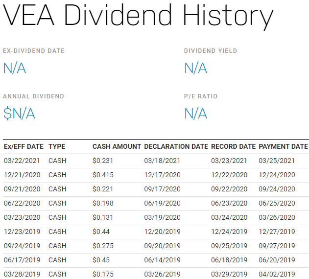Select declaration date 03/26/2019
This screenshot has height=279, width=309.
point(162,274)
